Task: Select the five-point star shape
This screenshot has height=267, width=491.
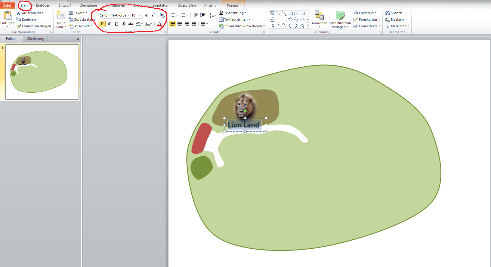Action: coord(302,25)
